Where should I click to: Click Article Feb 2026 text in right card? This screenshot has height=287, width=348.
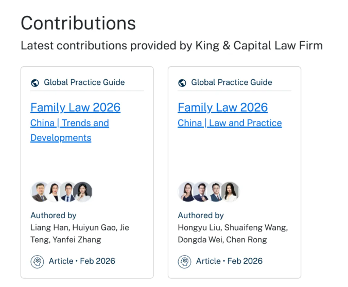tap(229, 261)
